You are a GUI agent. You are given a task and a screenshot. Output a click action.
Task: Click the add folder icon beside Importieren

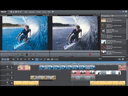tap(112, 16)
